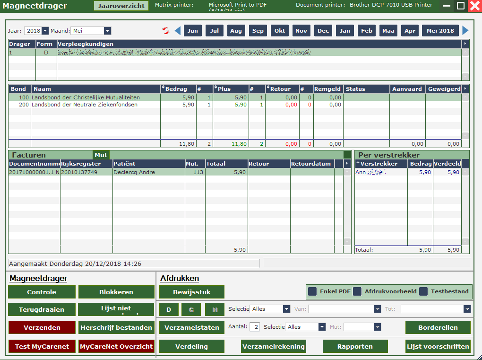This screenshot has width=482, height=360.
Task: Open Selectie dropdown next to Aantal field
Action: point(321,327)
